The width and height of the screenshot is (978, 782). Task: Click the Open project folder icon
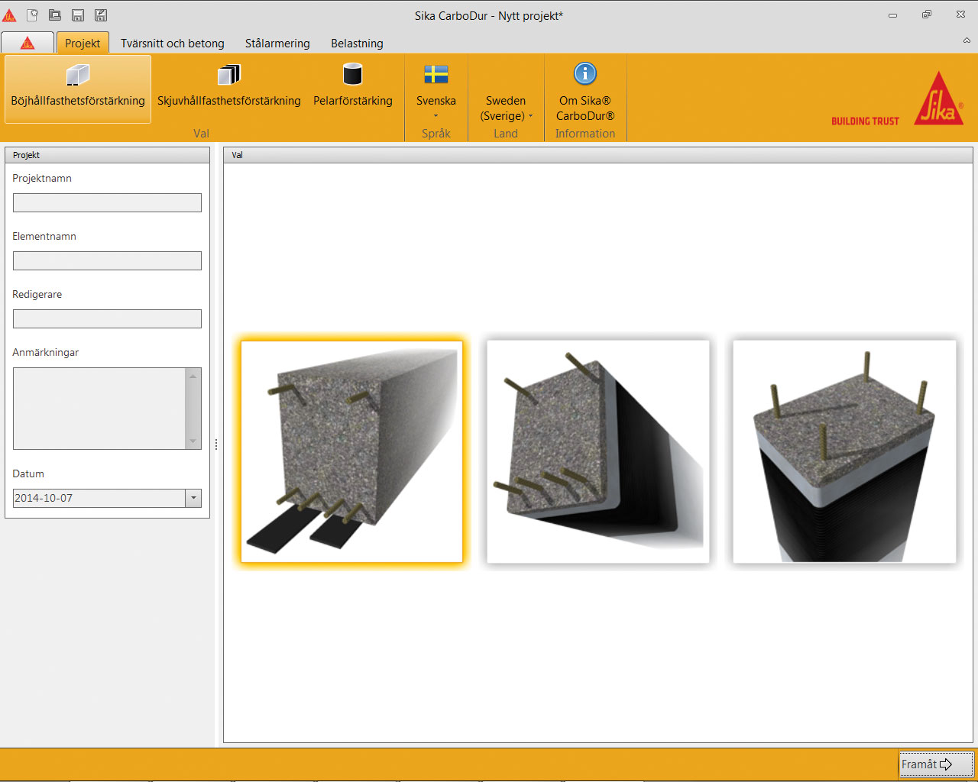(55, 15)
